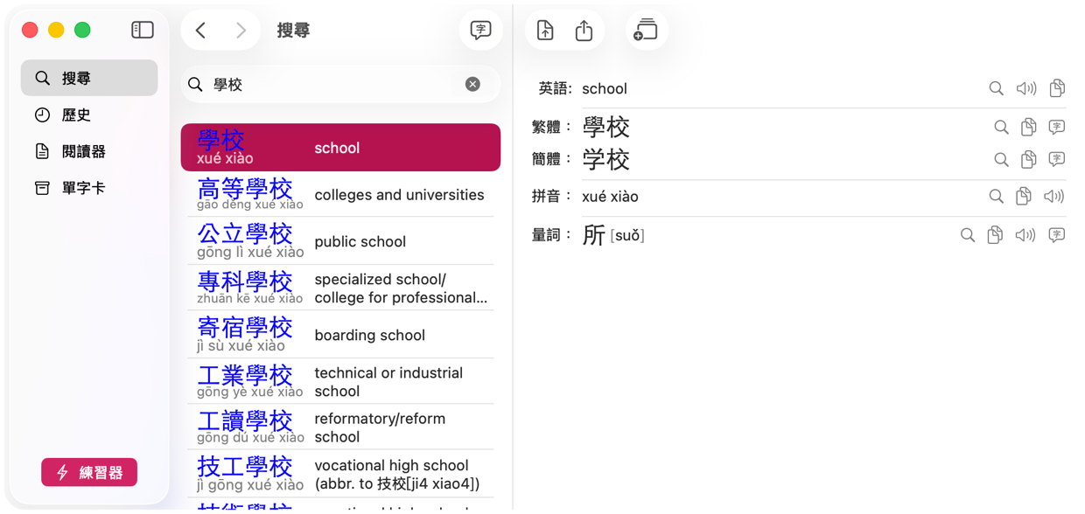
Task: Launch the 練習器 practice button
Action: [x=89, y=472]
